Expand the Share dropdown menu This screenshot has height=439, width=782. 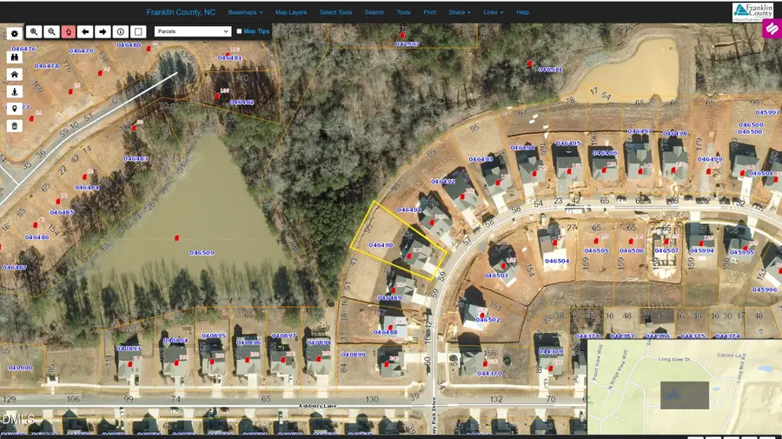pos(460,12)
